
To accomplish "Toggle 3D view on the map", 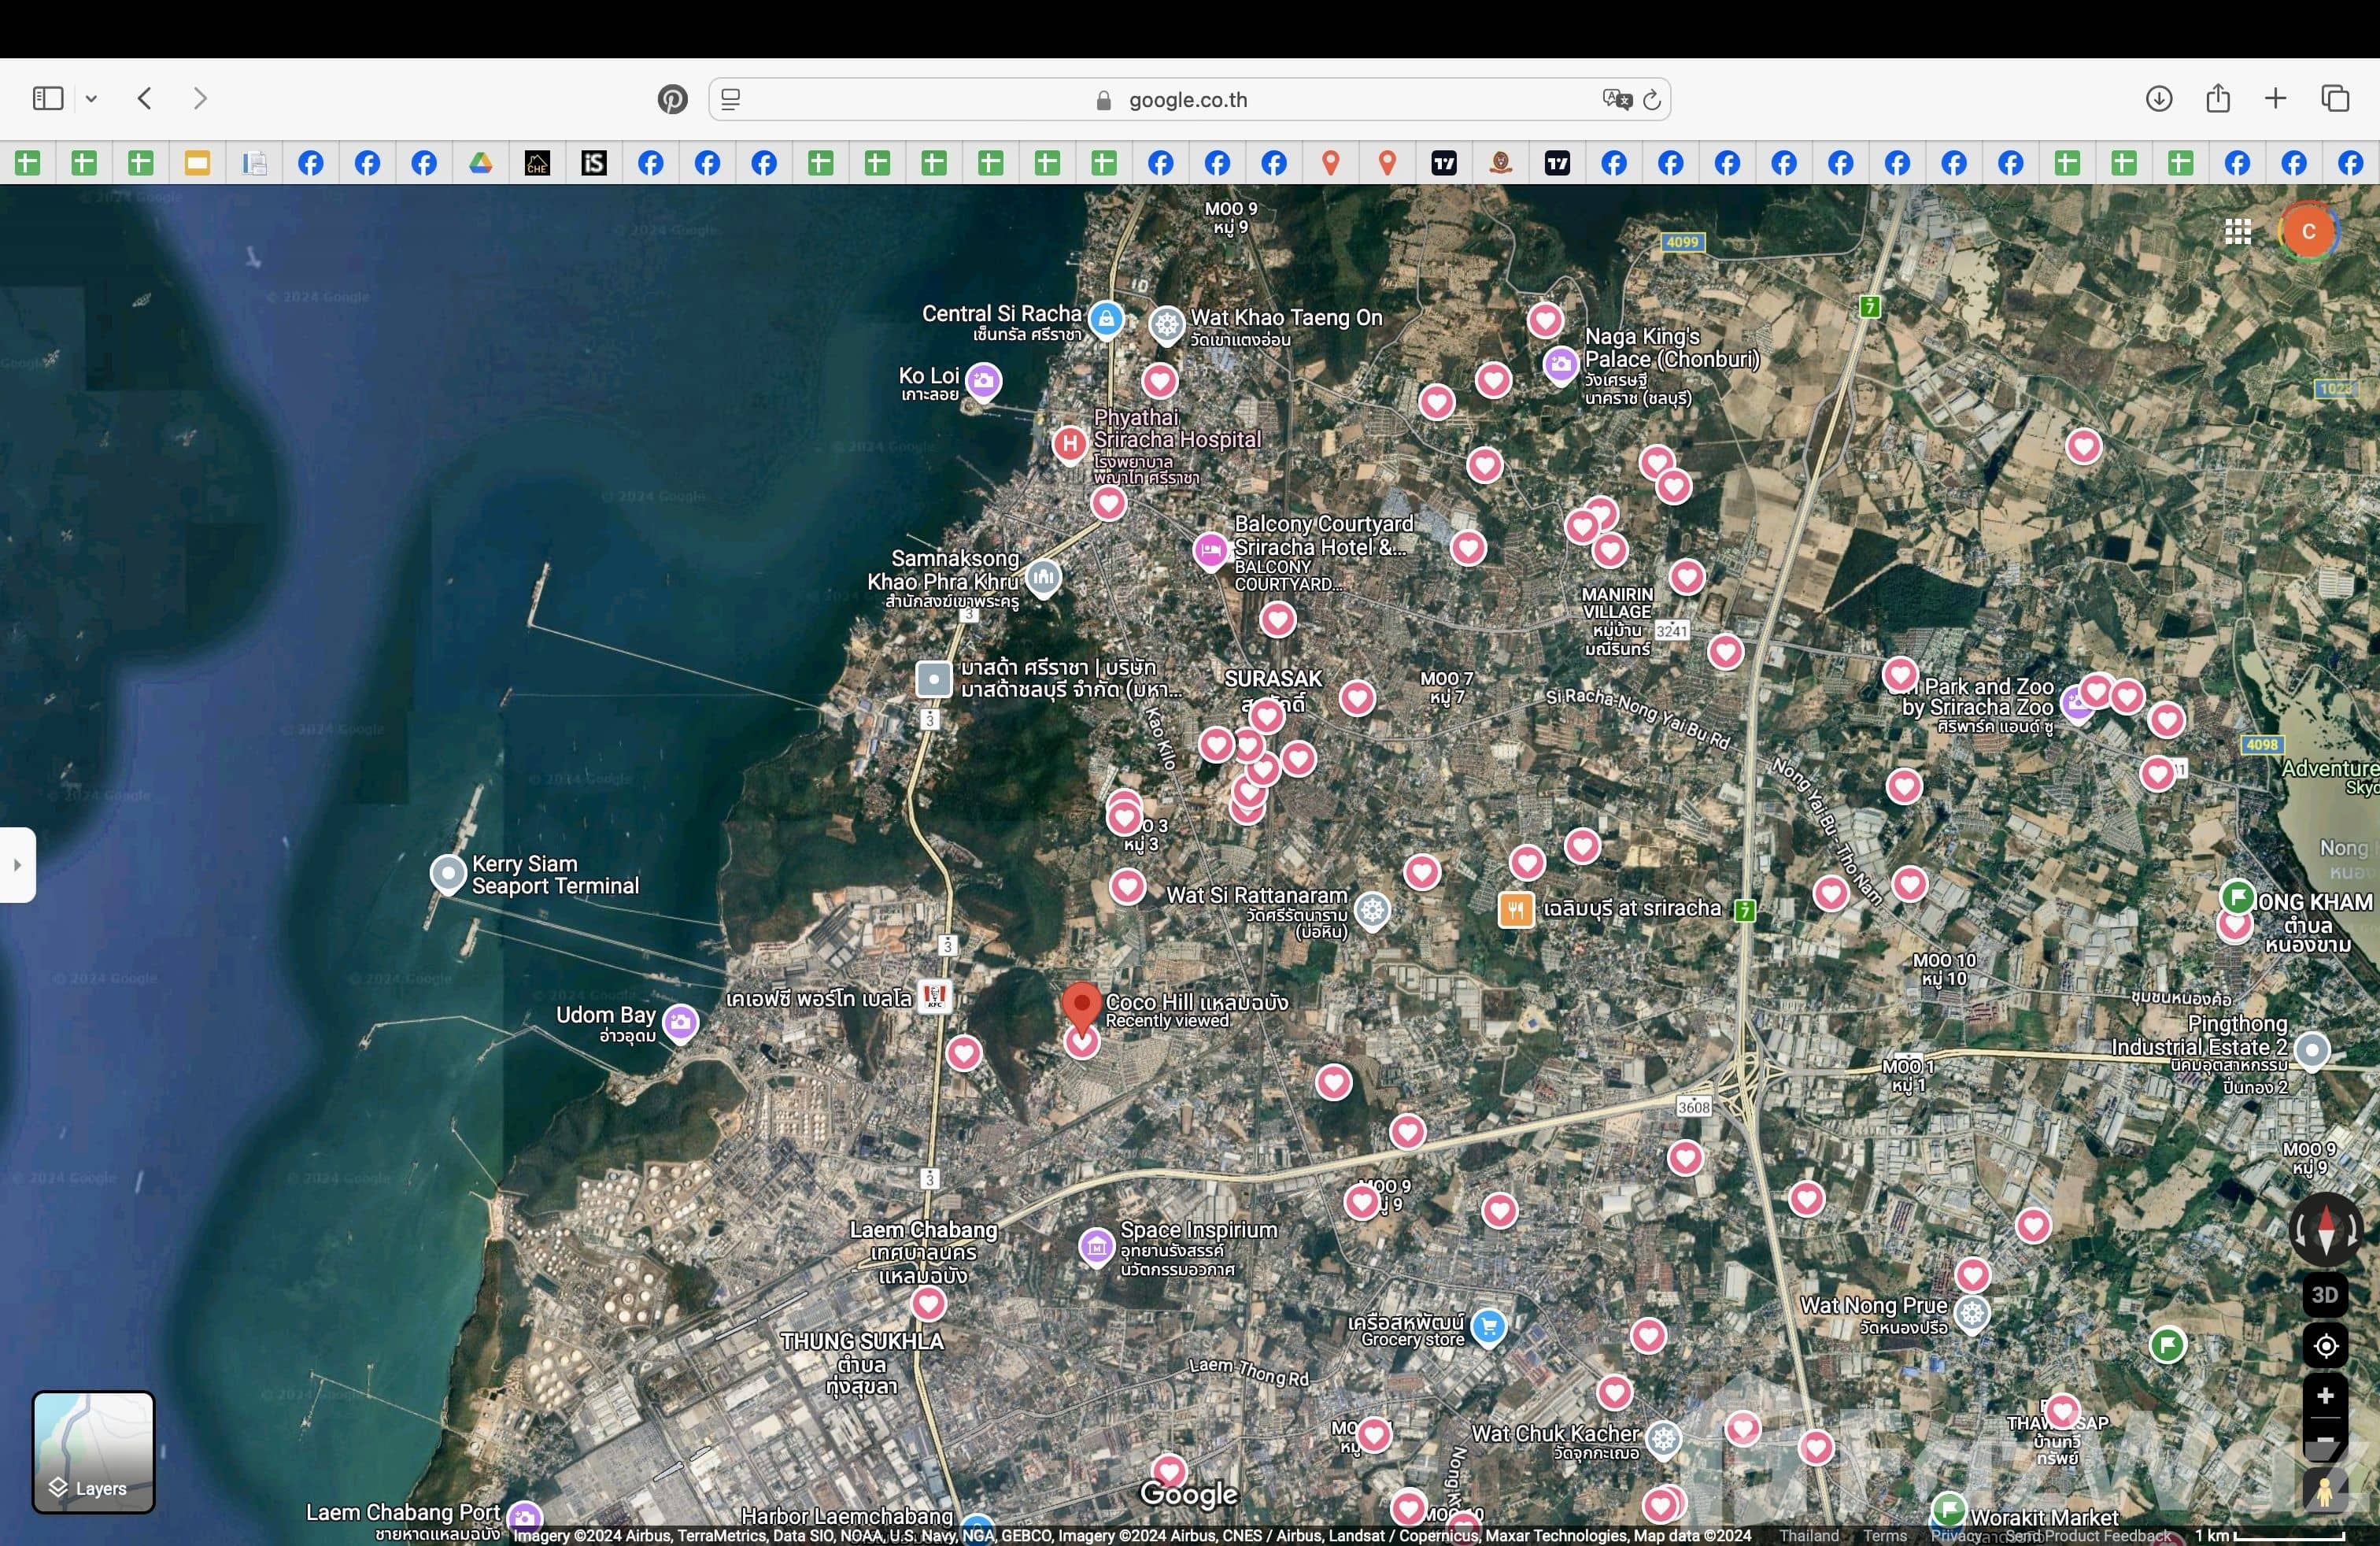I will [x=2325, y=1295].
